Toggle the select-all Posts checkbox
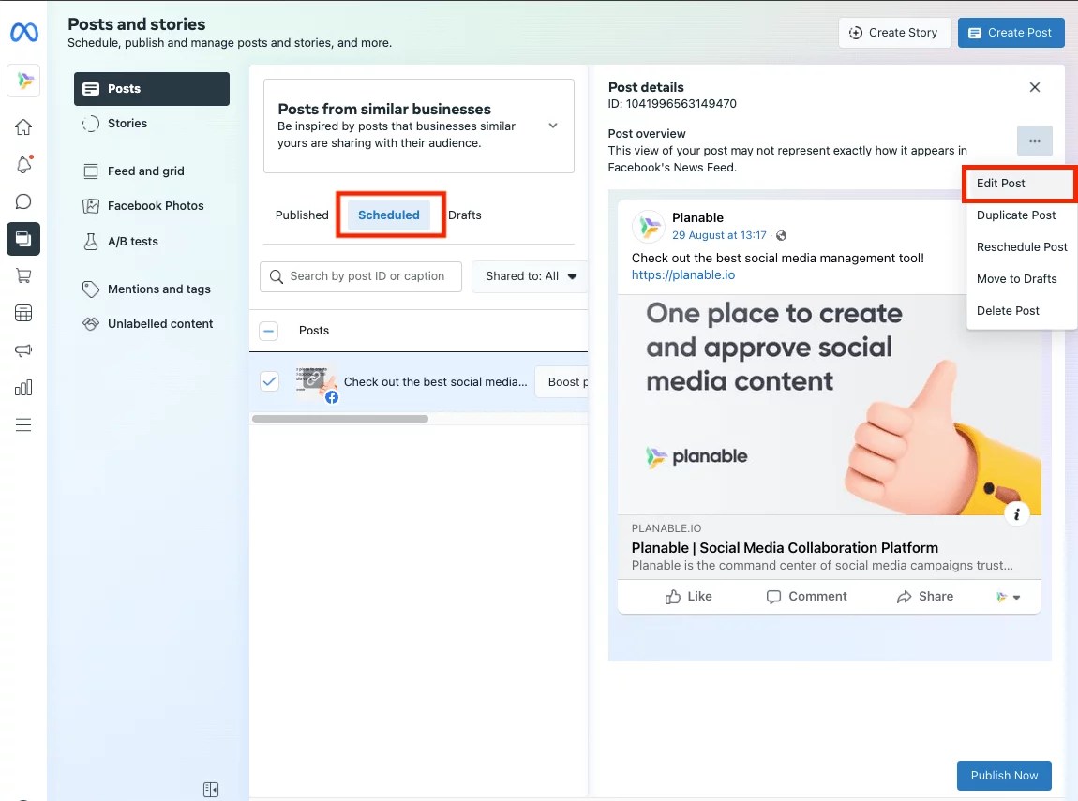The width and height of the screenshot is (1078, 801). (269, 330)
